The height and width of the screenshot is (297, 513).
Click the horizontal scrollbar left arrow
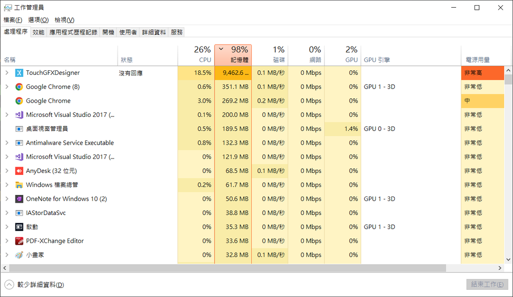(x=5, y=268)
